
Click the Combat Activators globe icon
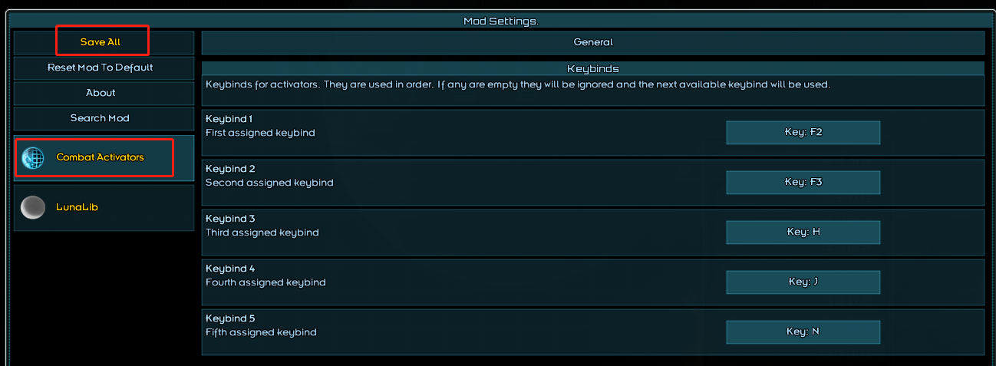pyautogui.click(x=33, y=157)
